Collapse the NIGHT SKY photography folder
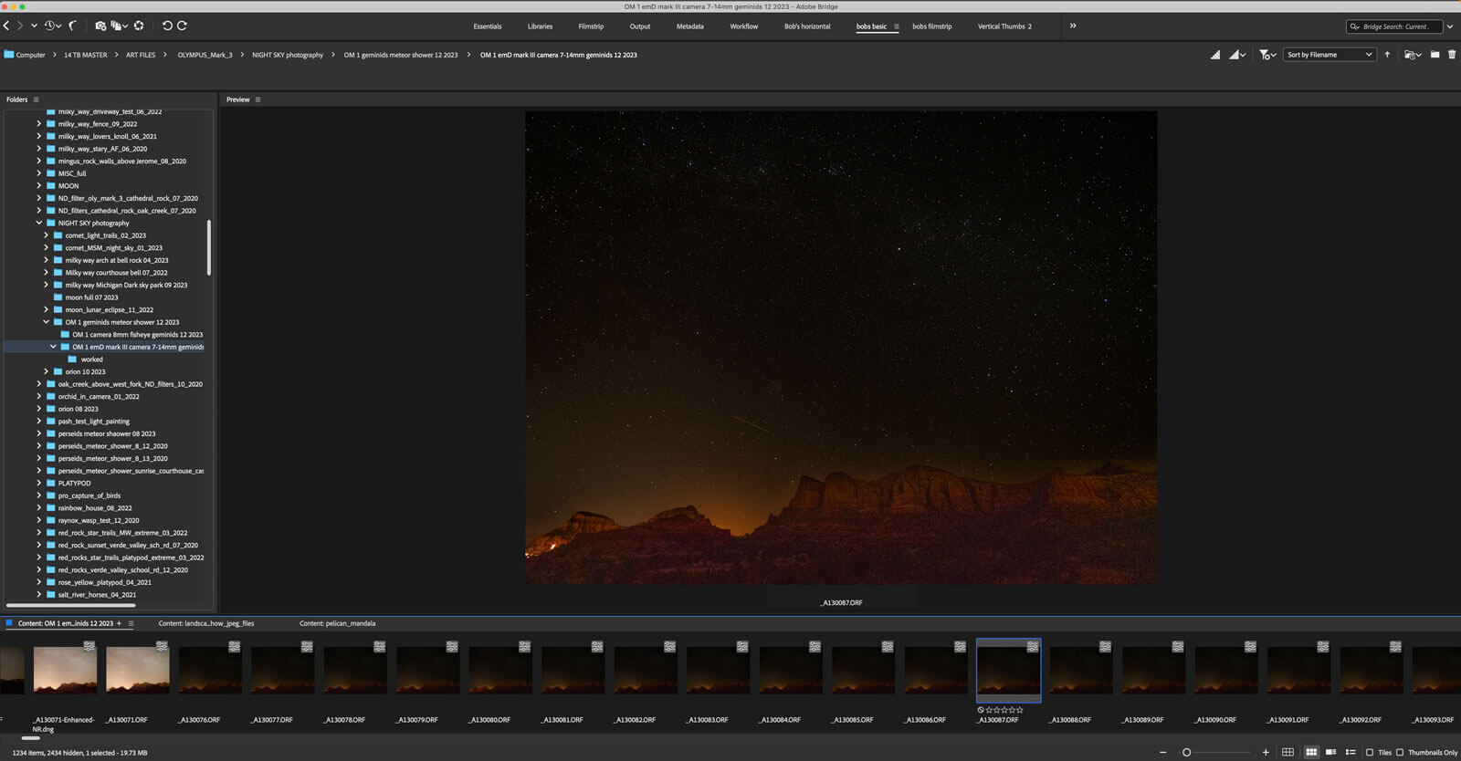The height and width of the screenshot is (761, 1461). point(39,223)
